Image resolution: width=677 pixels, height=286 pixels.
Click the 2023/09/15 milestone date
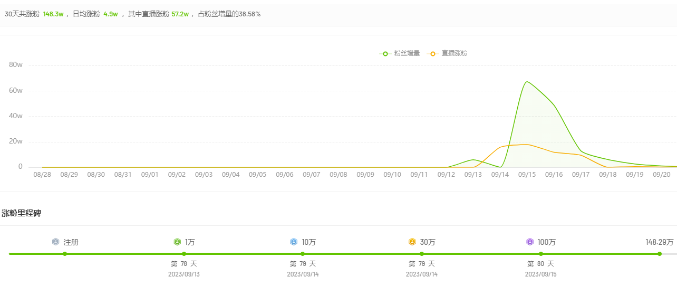point(540,274)
